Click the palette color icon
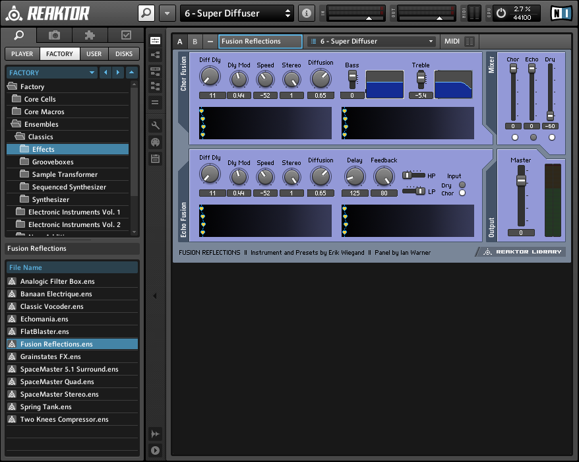The width and height of the screenshot is (579, 462). (155, 143)
